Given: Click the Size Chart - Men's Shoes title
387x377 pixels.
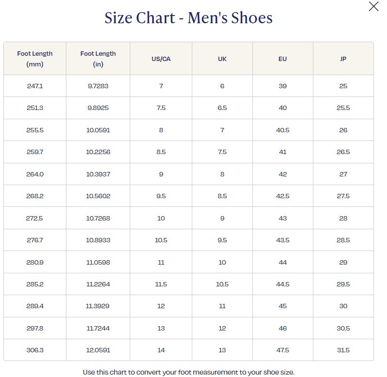Looking at the screenshot, I should [x=188, y=18].
